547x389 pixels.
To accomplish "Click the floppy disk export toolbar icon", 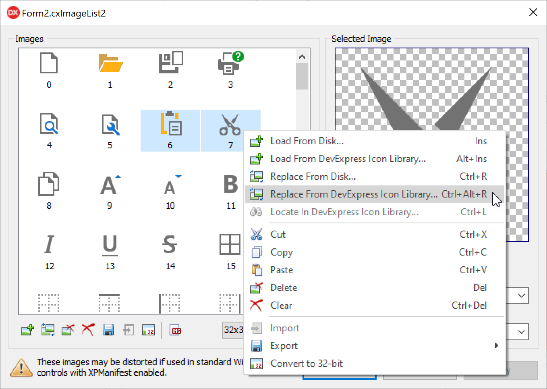I will click(108, 330).
